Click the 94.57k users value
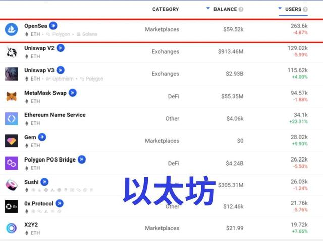 tap(299, 93)
